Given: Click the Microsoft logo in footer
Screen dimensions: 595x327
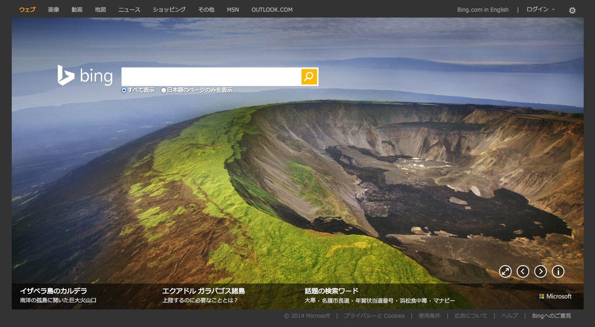Looking at the screenshot, I should point(556,296).
